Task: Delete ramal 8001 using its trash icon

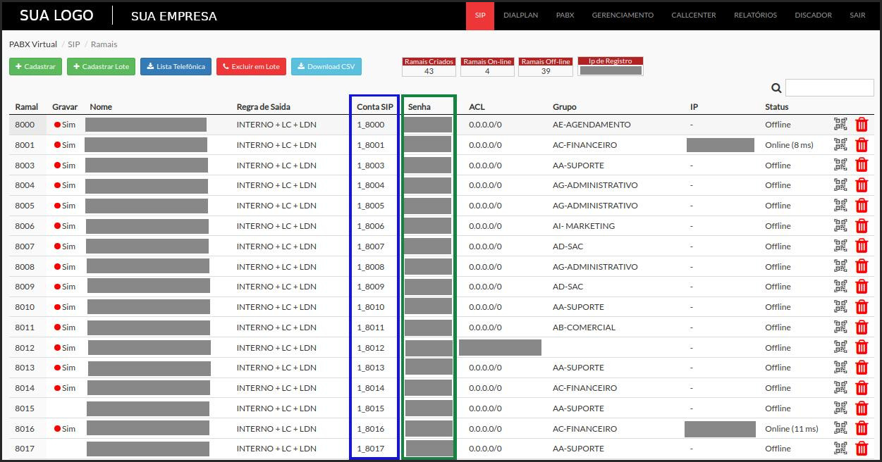Action: pos(861,145)
